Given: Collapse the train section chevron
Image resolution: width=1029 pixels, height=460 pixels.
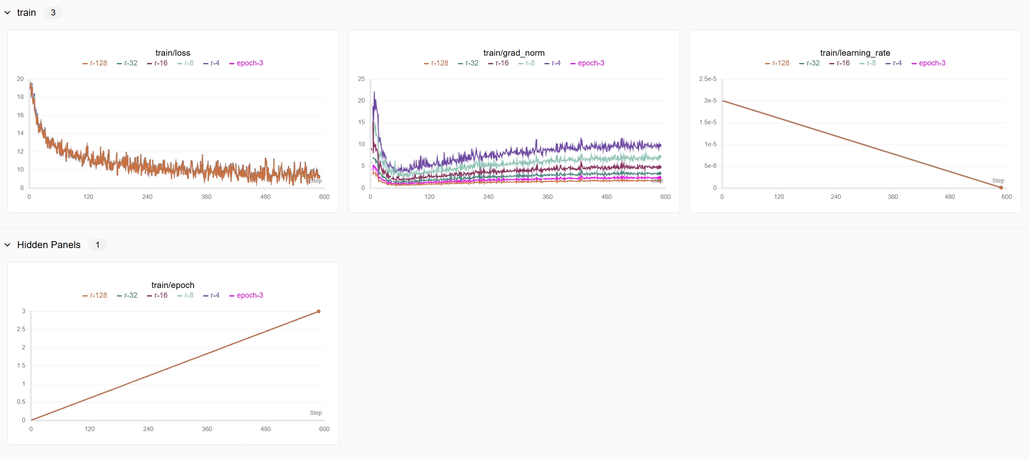Looking at the screenshot, I should click(x=7, y=13).
